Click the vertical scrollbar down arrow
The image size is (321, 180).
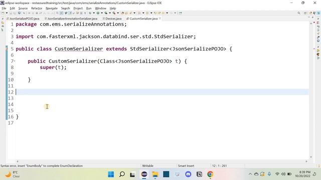point(311,157)
